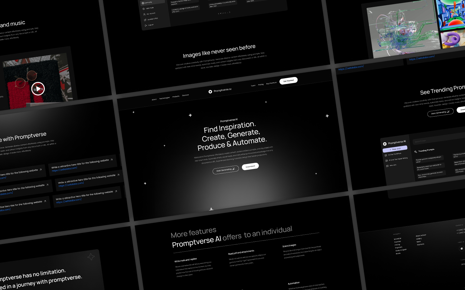Click the Log Out icon in sidebar
The height and width of the screenshot is (290, 465).
(146, 25)
